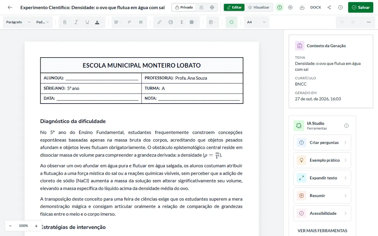Click the generated date 27 de out. de 2026
Image resolution: width=378 pixels, height=236 pixels.
318,99
